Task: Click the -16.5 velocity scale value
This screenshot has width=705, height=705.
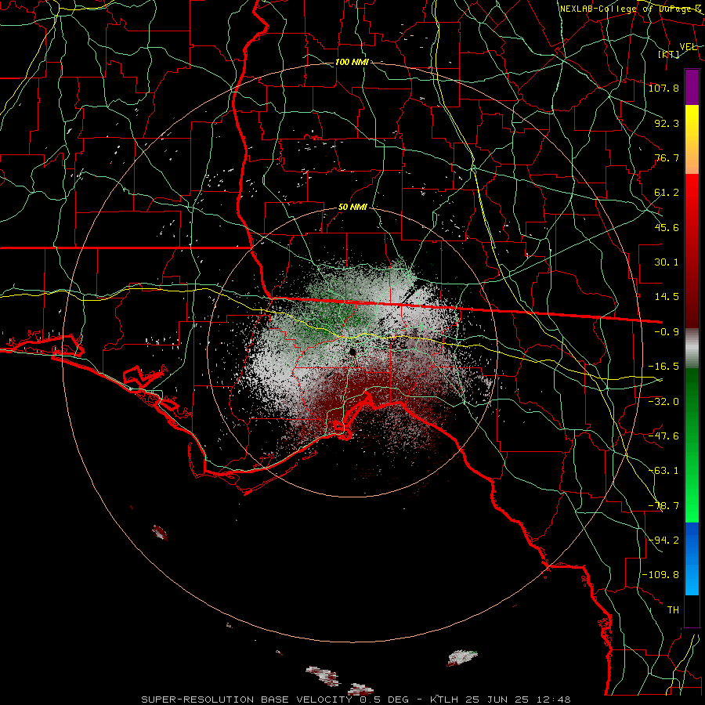Action: click(663, 367)
